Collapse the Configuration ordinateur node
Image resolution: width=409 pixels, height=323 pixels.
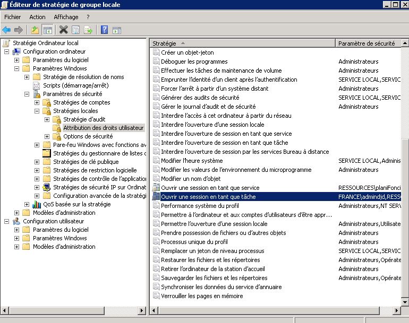point(7,51)
